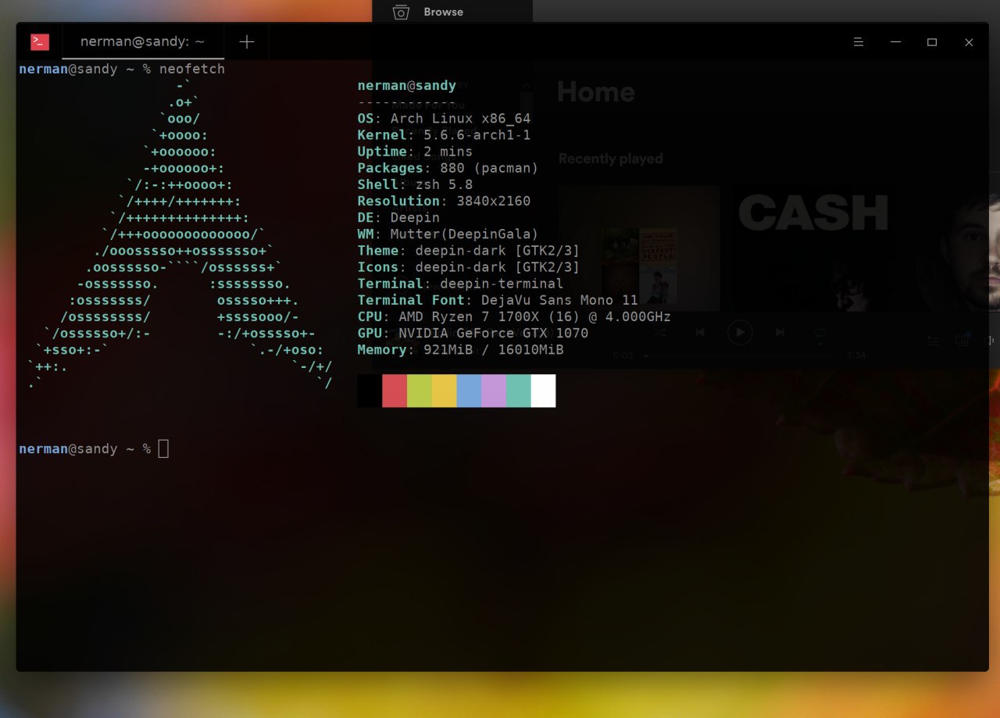Click the 'Memory: 921MiB / 16010MiB' line
The width and height of the screenshot is (1000, 718).
(x=460, y=348)
